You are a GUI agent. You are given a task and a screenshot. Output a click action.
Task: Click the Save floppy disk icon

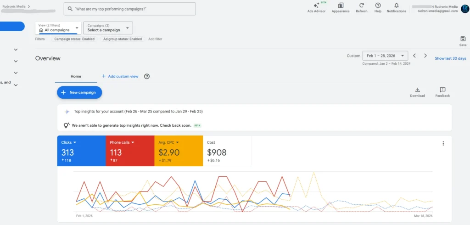[x=463, y=39]
